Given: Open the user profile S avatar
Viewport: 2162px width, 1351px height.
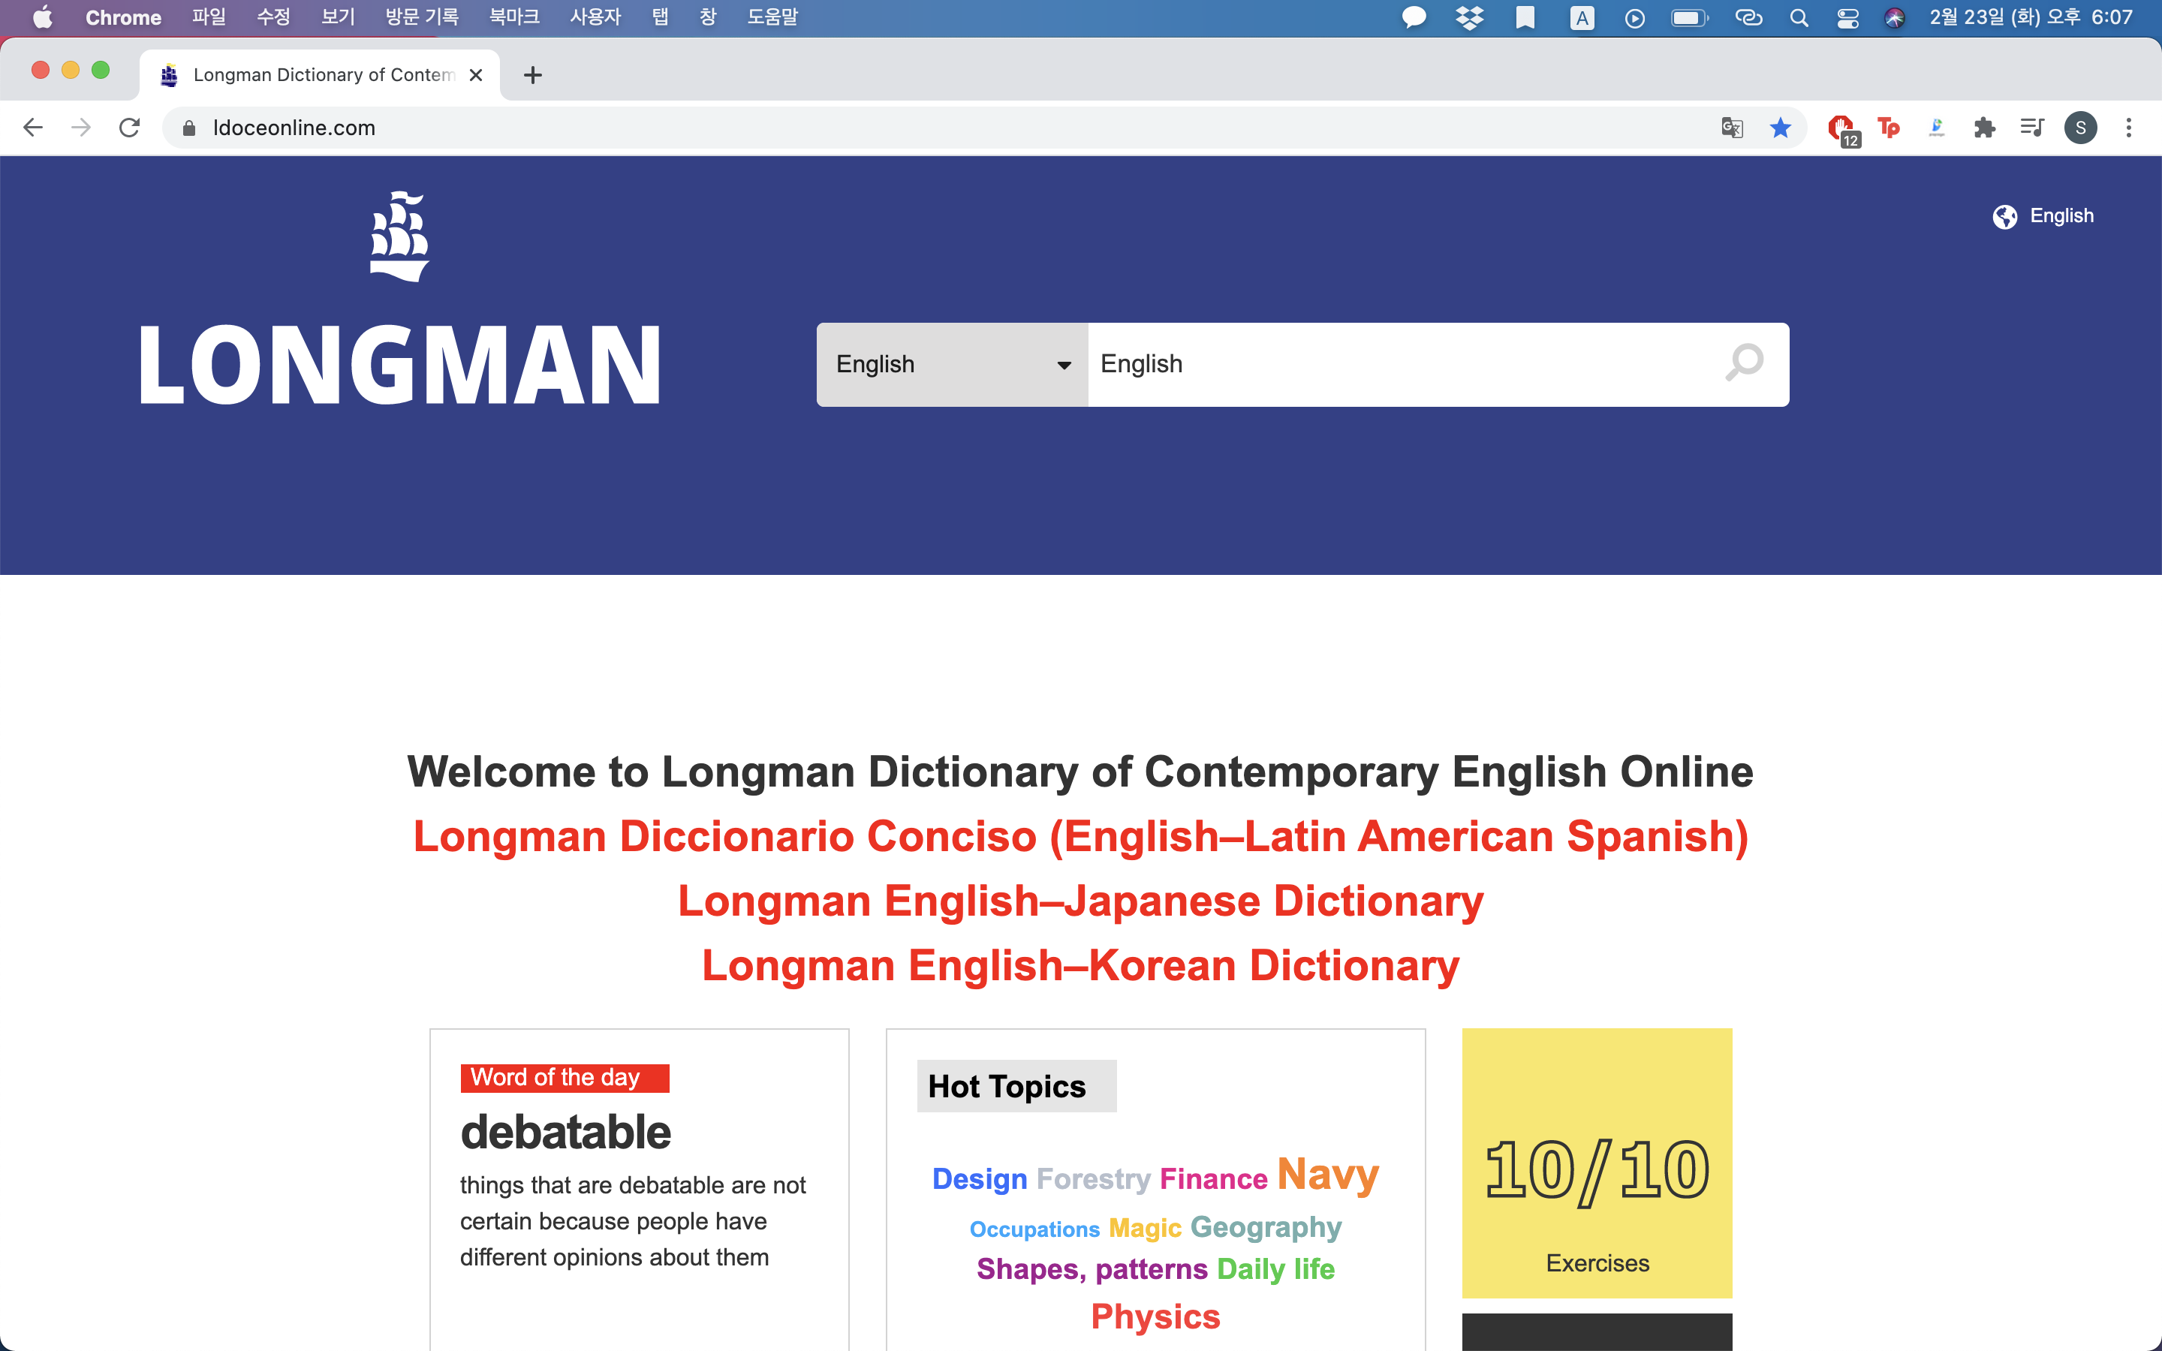Looking at the screenshot, I should tap(2080, 128).
